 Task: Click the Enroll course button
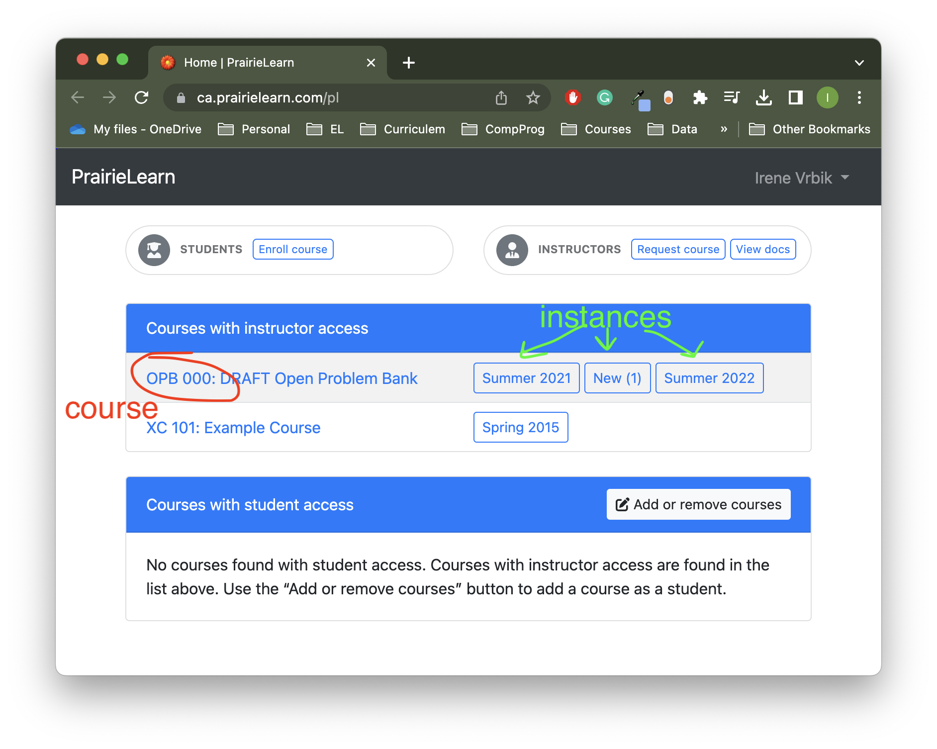293,249
